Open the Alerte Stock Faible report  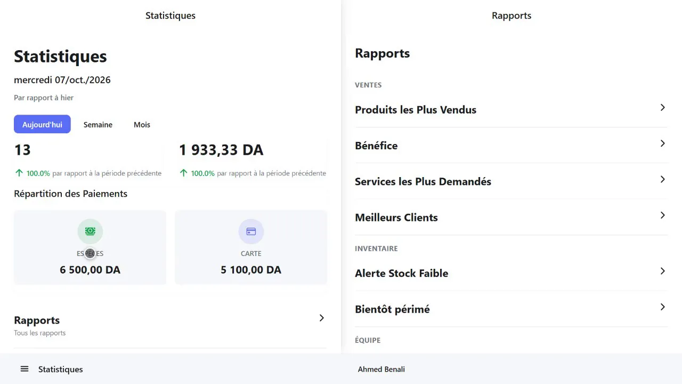(x=511, y=273)
